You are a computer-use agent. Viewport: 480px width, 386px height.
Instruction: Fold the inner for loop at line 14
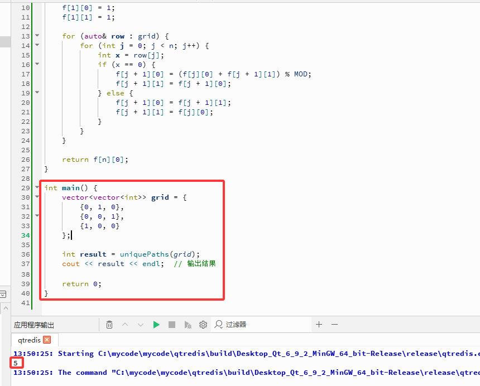pyautogui.click(x=37, y=45)
